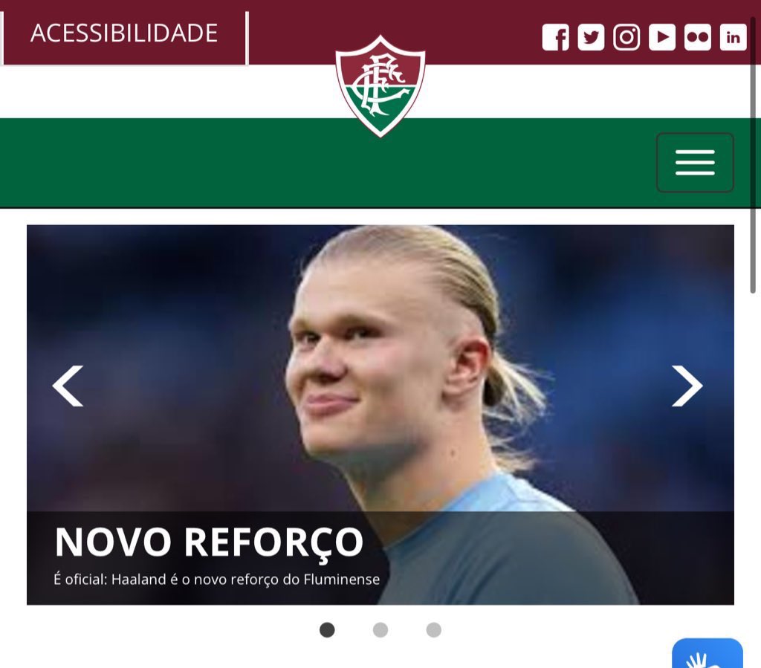Open the Facebook social icon
The width and height of the screenshot is (761, 668).
pyautogui.click(x=555, y=37)
